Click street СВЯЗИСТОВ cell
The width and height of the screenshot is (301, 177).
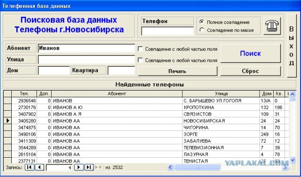[221, 114]
